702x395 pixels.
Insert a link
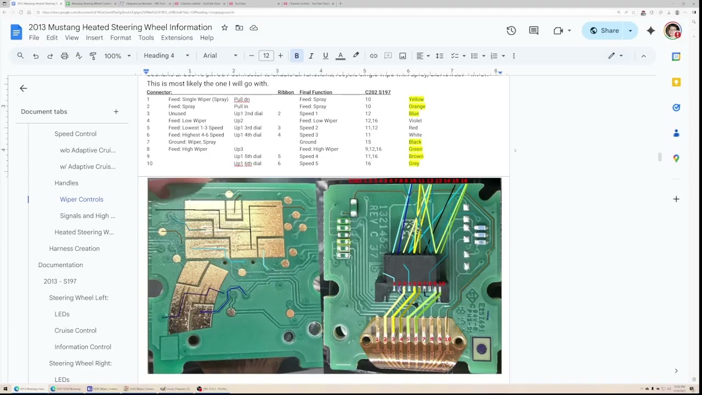373,55
